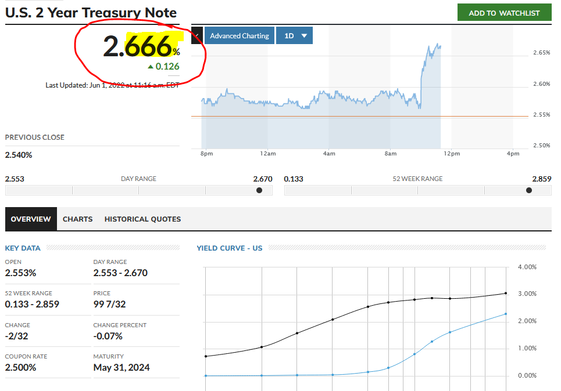Click the 2.50% intraday chart axis label
561x391 pixels.
pyautogui.click(x=542, y=146)
